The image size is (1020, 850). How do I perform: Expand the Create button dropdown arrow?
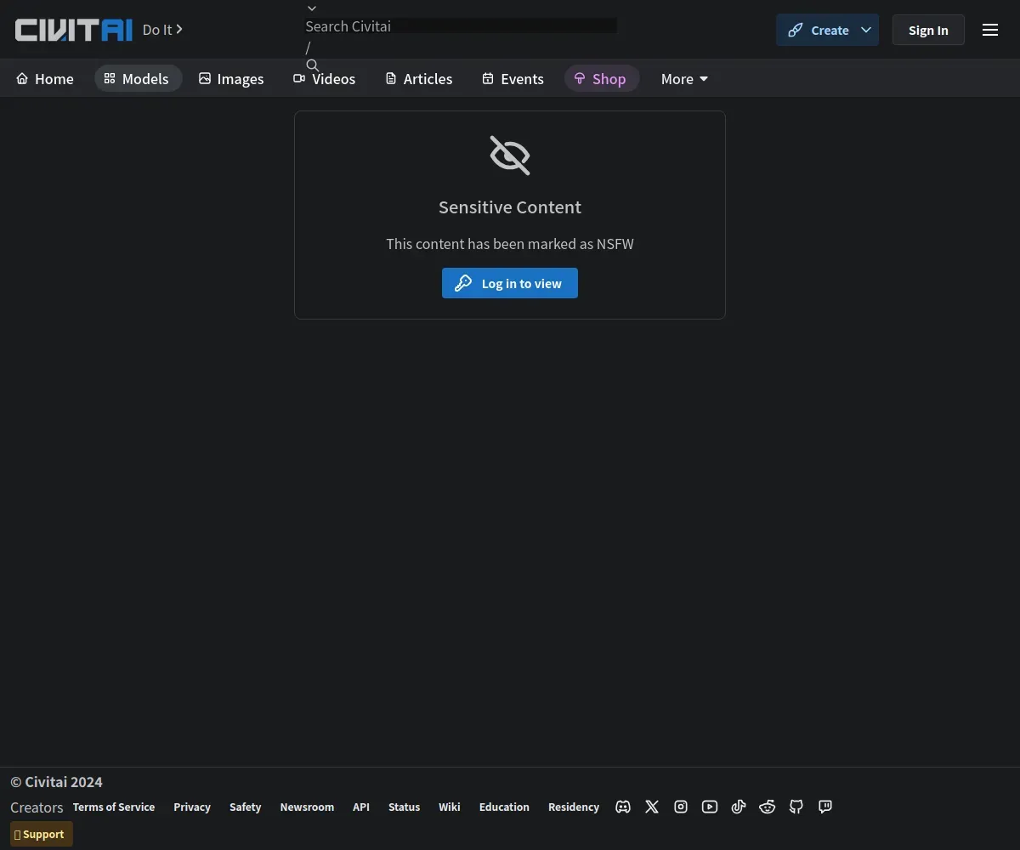point(866,30)
